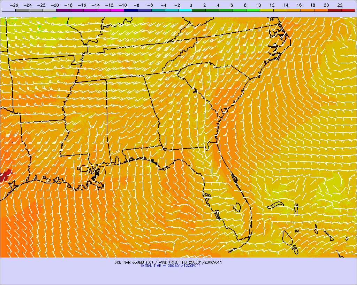Click the positive '14' scale label

pos(286,5)
